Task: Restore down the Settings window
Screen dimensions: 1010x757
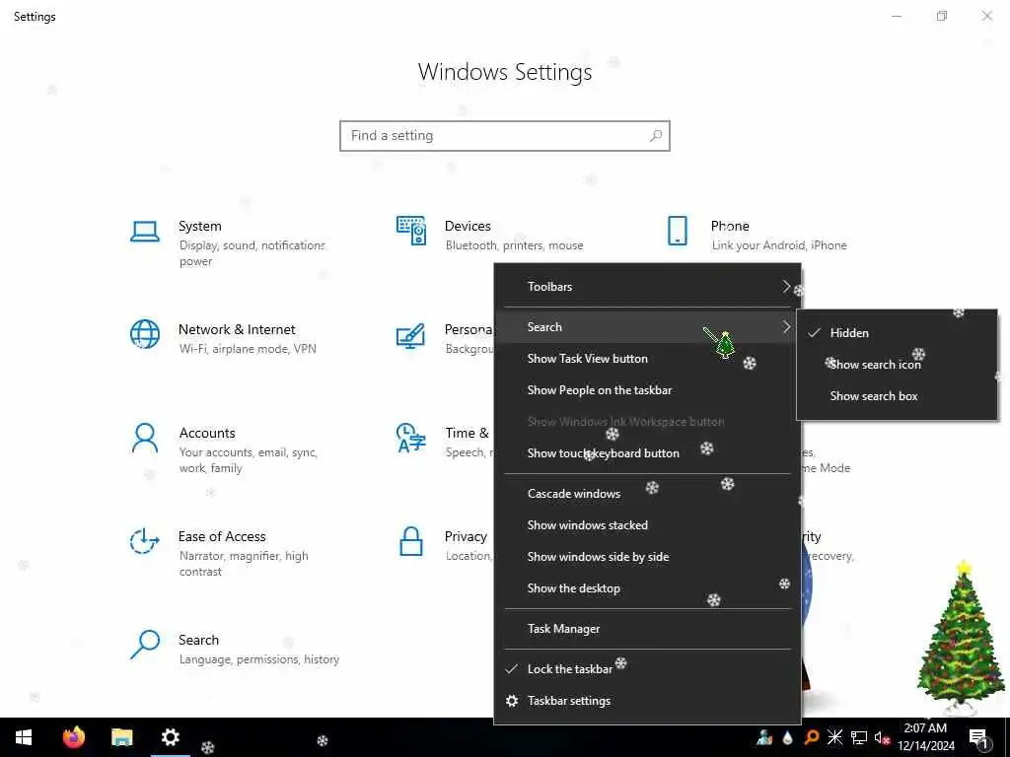Action: coord(942,16)
